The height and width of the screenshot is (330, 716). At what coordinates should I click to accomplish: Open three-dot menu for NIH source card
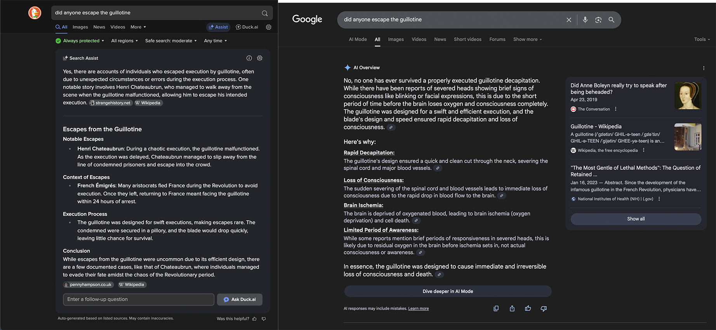pos(659,199)
